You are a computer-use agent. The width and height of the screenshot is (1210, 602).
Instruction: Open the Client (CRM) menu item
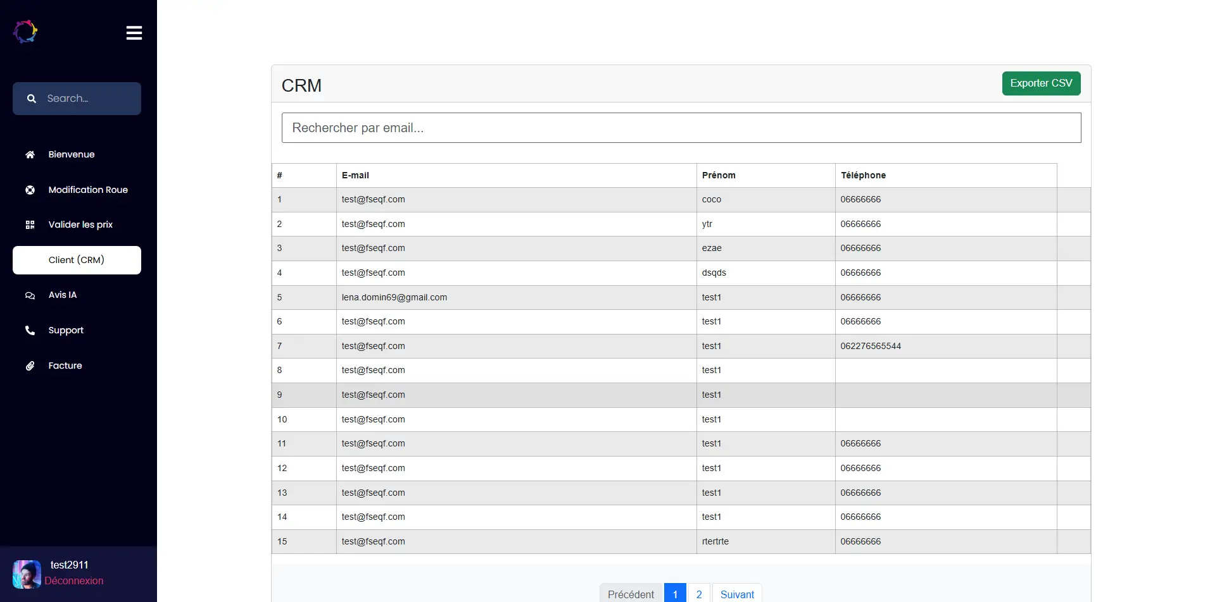tap(77, 260)
